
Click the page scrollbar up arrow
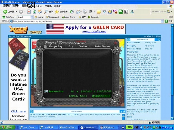[172, 25]
